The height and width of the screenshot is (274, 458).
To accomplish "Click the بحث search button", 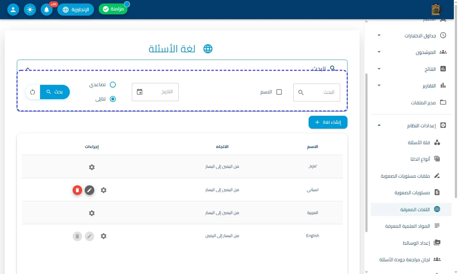I will click(x=55, y=92).
